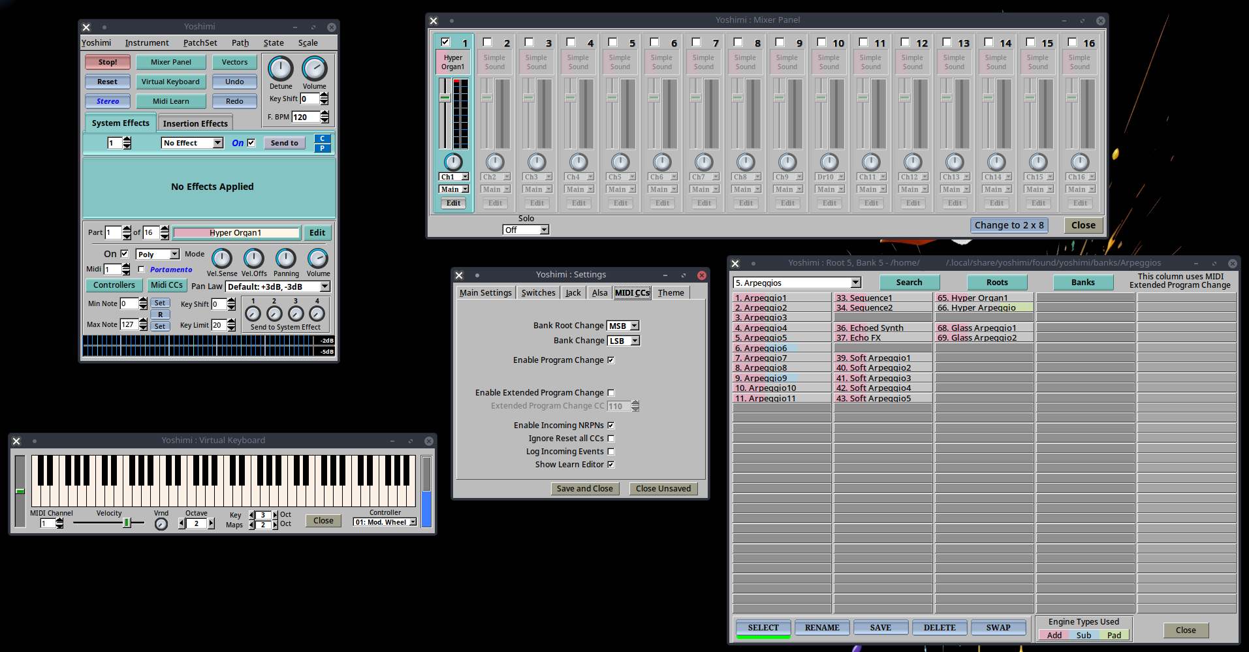Toggle system effect On checkbox

pos(251,142)
